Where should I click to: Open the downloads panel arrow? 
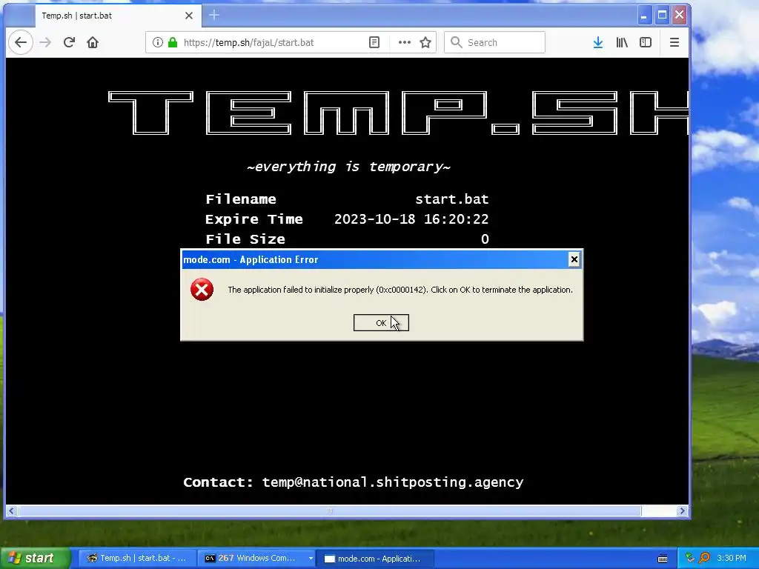click(598, 42)
